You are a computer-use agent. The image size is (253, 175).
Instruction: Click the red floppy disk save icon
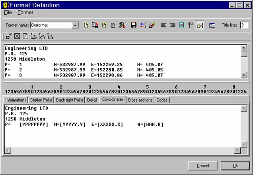point(134,25)
